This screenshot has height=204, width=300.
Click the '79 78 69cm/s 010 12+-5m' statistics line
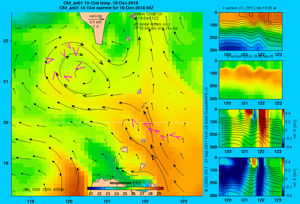[156, 28]
